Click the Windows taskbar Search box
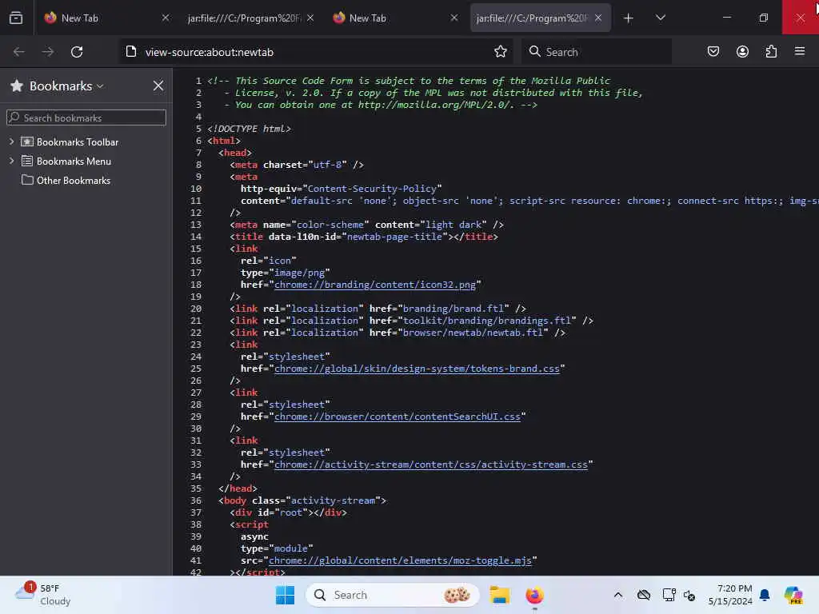 click(x=393, y=595)
